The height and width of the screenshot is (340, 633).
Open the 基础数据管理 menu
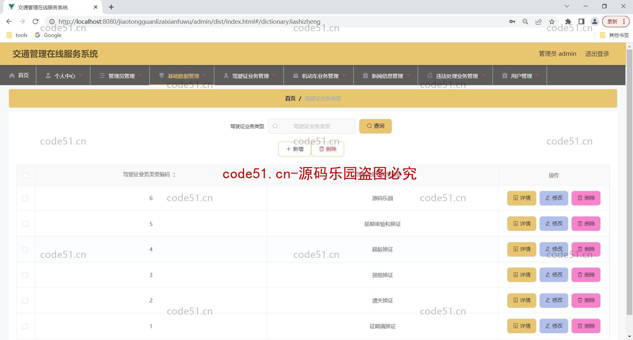[x=182, y=75]
